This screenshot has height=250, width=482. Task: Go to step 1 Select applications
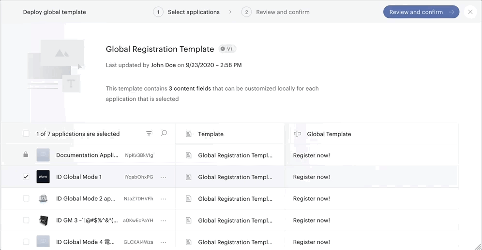click(187, 12)
